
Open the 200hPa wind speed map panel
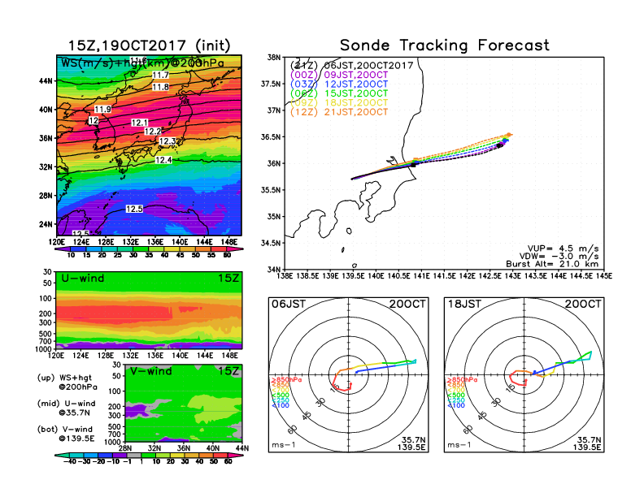tap(149, 145)
